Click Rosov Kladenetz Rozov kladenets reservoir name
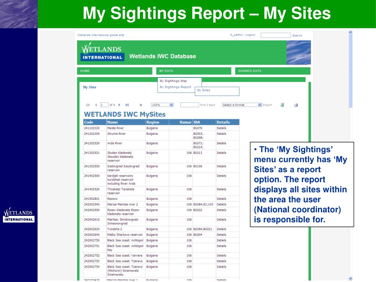Image resolution: width=376 pixels, height=282 pixels. (123, 212)
